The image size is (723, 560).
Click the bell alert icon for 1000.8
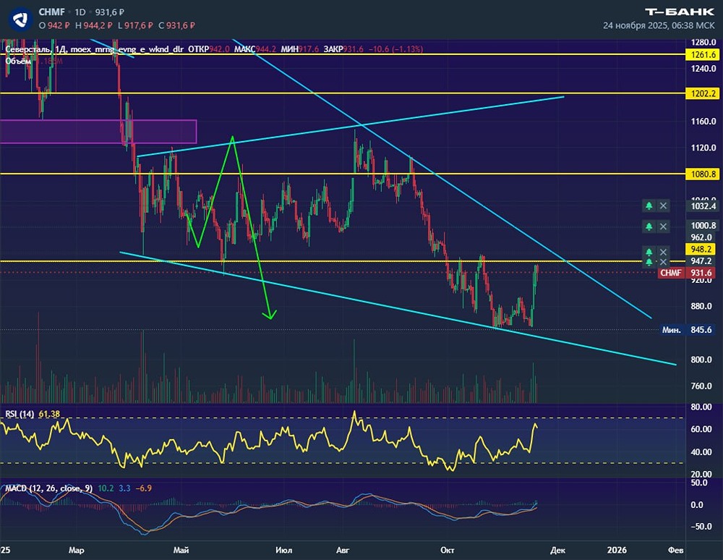[649, 226]
